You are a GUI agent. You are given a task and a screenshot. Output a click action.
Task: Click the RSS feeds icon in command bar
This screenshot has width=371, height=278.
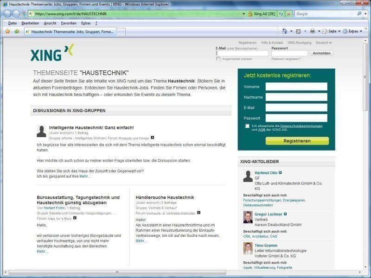click(x=298, y=31)
